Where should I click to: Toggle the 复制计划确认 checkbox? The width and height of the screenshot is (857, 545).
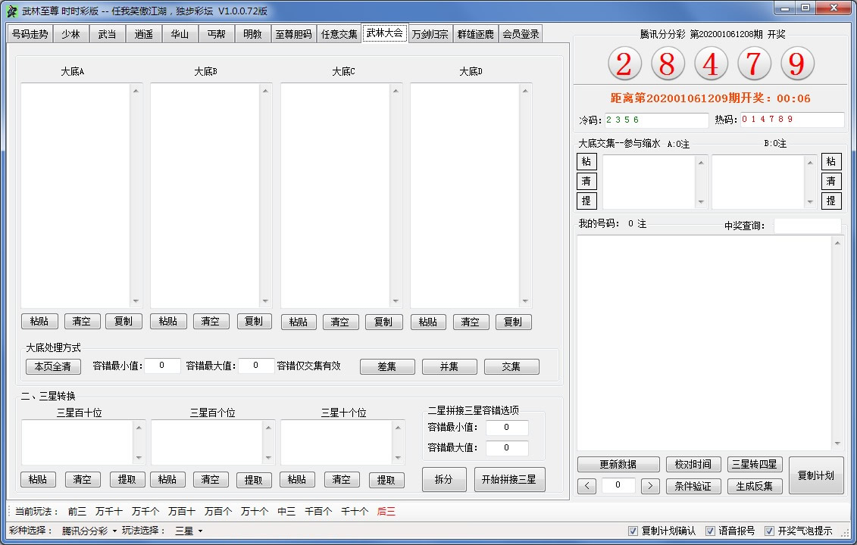coord(633,531)
